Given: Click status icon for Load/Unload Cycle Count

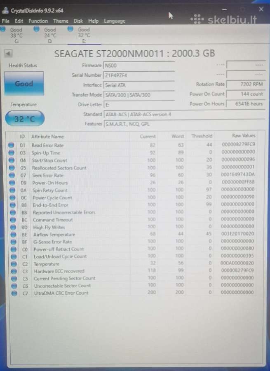Looking at the screenshot, I should tap(14, 256).
